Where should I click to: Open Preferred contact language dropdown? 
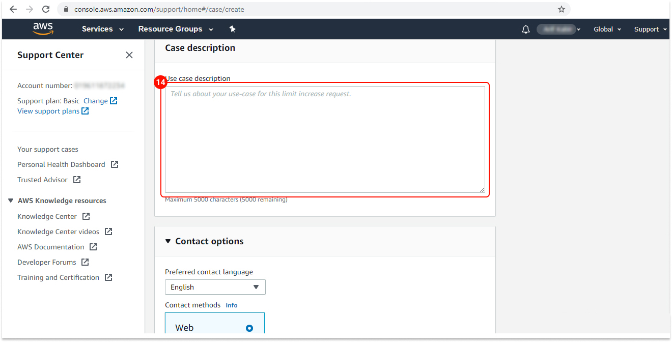click(215, 287)
